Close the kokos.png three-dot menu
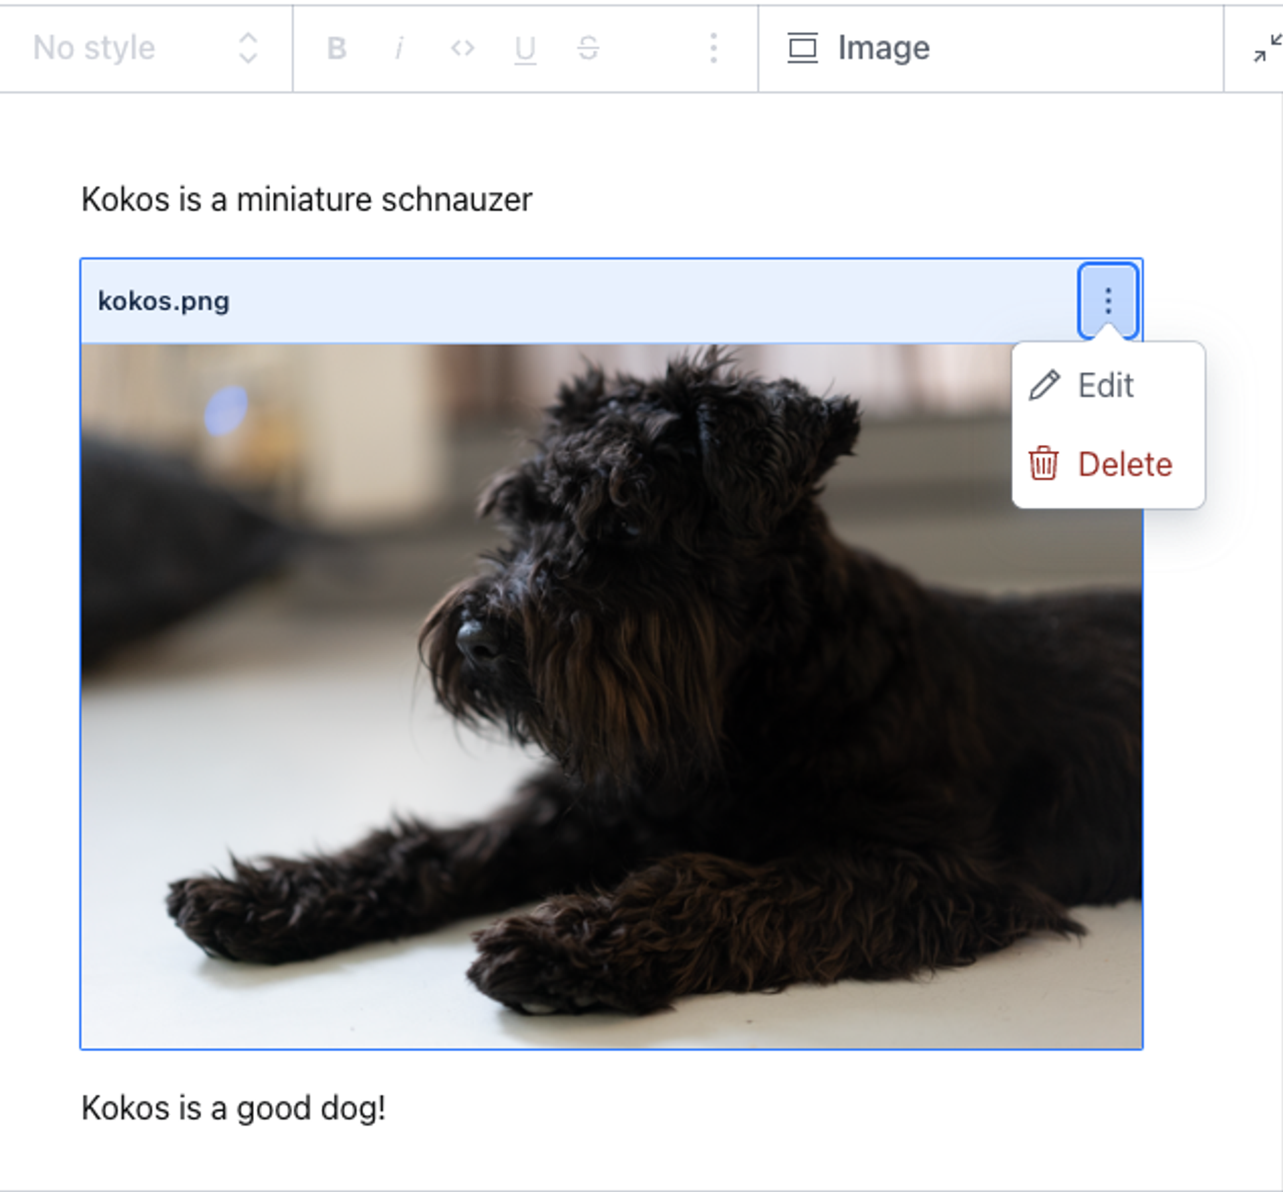This screenshot has width=1283, height=1192. [1108, 301]
